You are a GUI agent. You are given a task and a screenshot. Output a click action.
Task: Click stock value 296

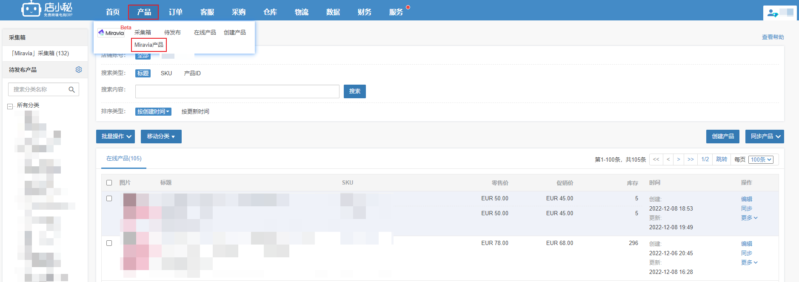[633, 243]
